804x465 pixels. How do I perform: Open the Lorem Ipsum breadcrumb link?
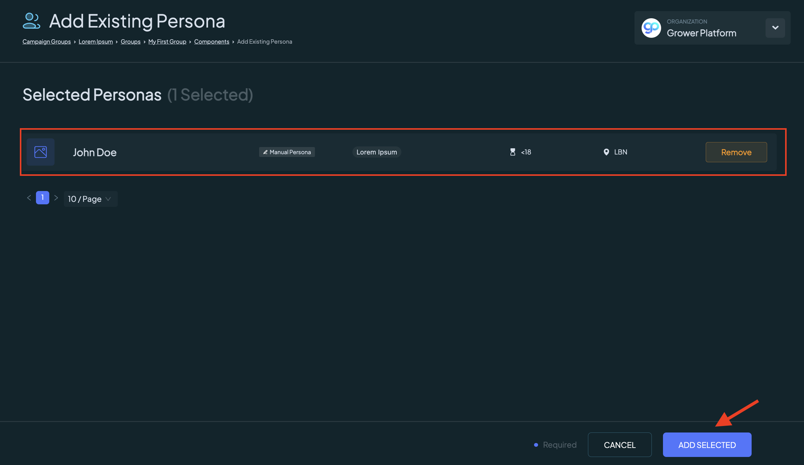(x=96, y=41)
